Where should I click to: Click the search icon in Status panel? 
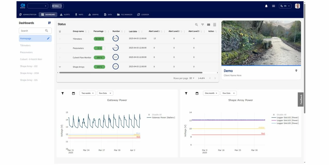pos(196,24)
